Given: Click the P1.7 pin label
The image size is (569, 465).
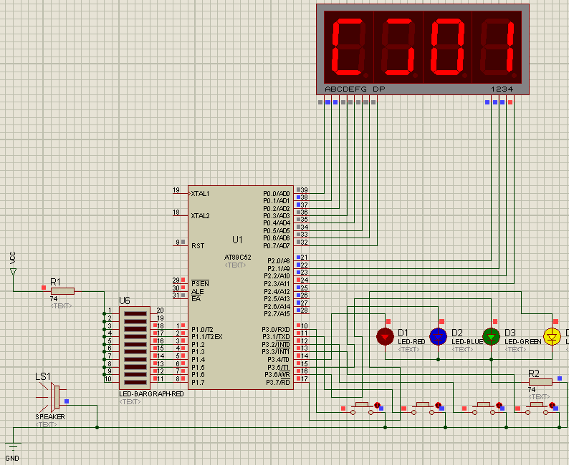Looking at the screenshot, I should [198, 383].
